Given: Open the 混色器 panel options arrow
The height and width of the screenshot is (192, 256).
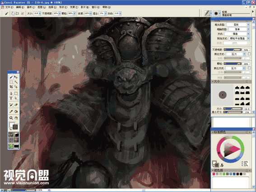Looking at the screenshot, I should point(250,170).
